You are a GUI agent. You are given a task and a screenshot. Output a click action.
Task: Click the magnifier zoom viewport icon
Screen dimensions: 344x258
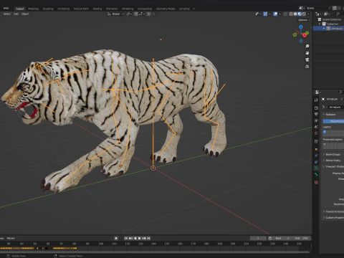[x=307, y=46]
